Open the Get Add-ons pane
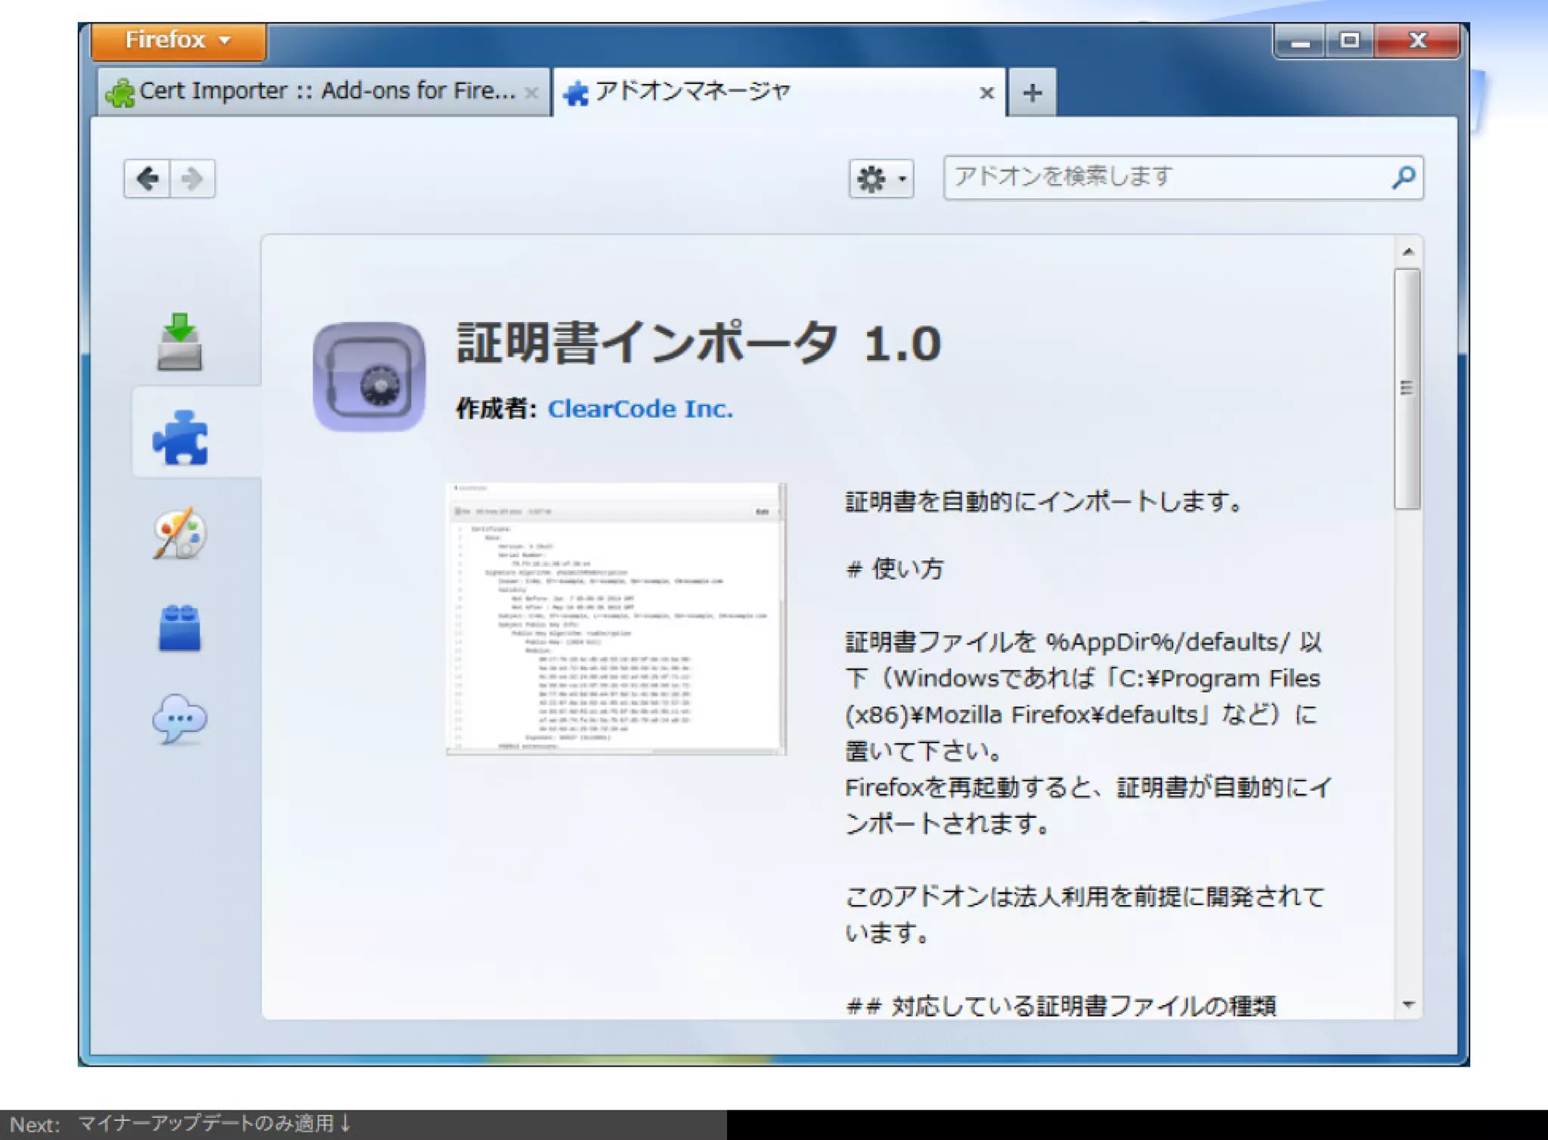1548x1140 pixels. click(x=179, y=342)
